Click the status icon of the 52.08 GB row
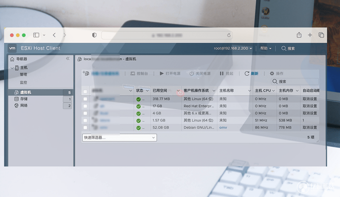 139,128
